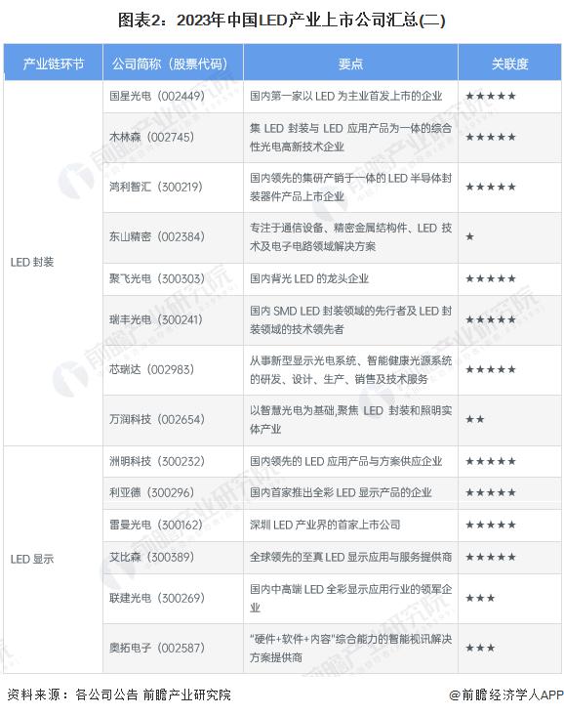Click the 公司简称（股票代码）column header
Image resolution: width=564 pixels, height=715 pixels.
[173, 63]
